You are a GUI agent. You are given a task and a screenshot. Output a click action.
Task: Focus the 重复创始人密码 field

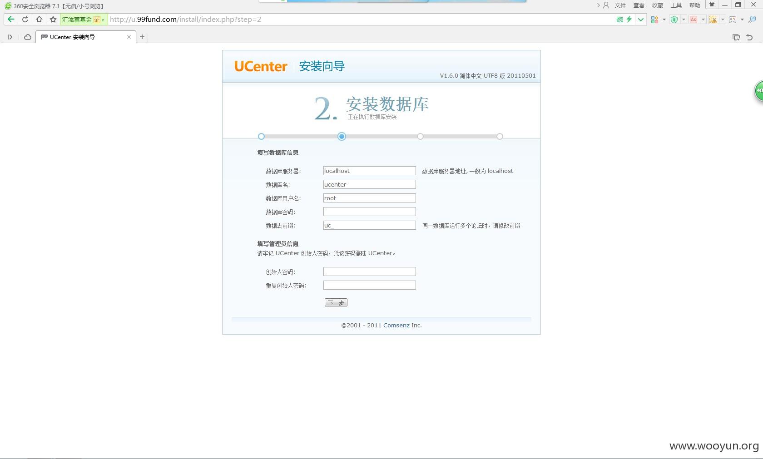[370, 285]
